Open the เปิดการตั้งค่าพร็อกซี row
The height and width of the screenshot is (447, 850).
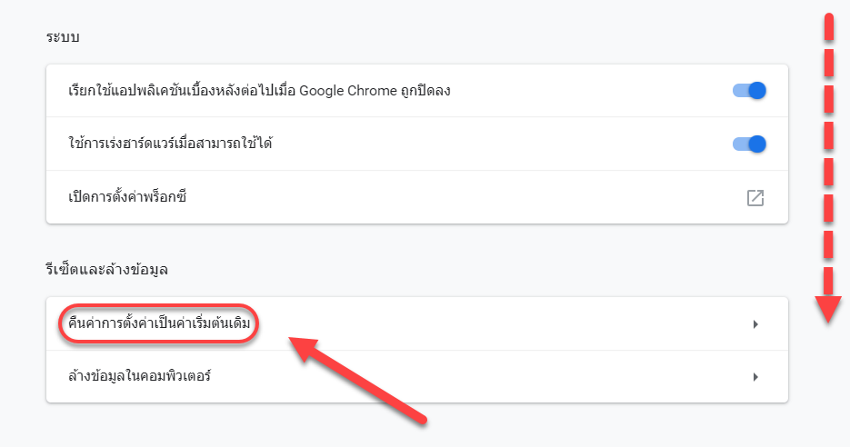coord(417,197)
